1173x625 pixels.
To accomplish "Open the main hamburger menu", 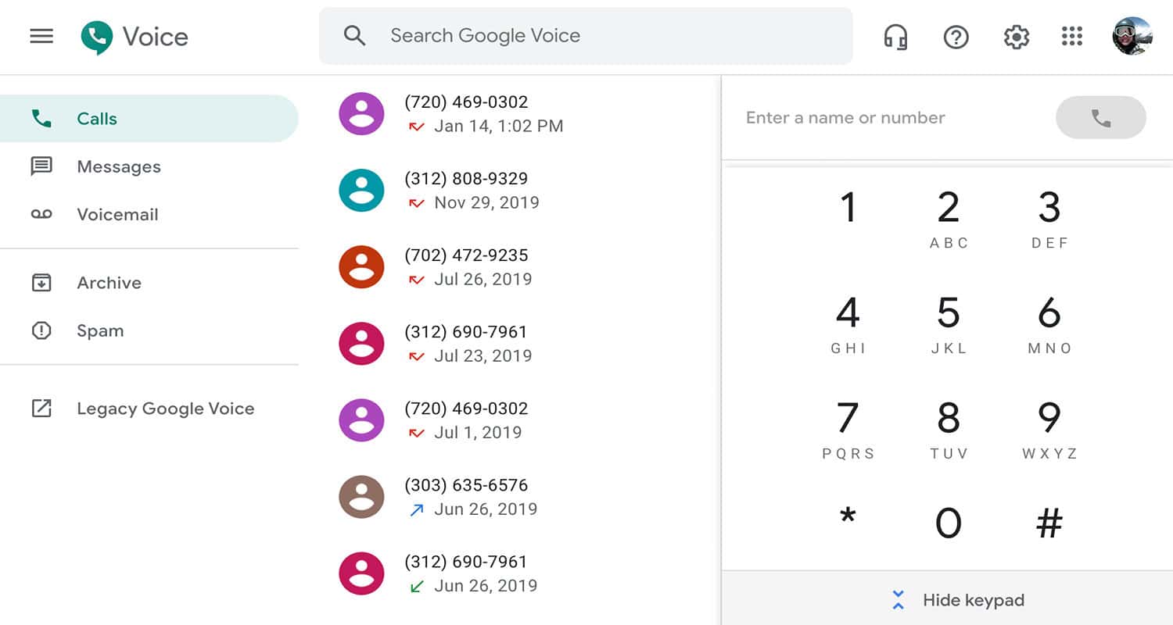I will [x=41, y=36].
